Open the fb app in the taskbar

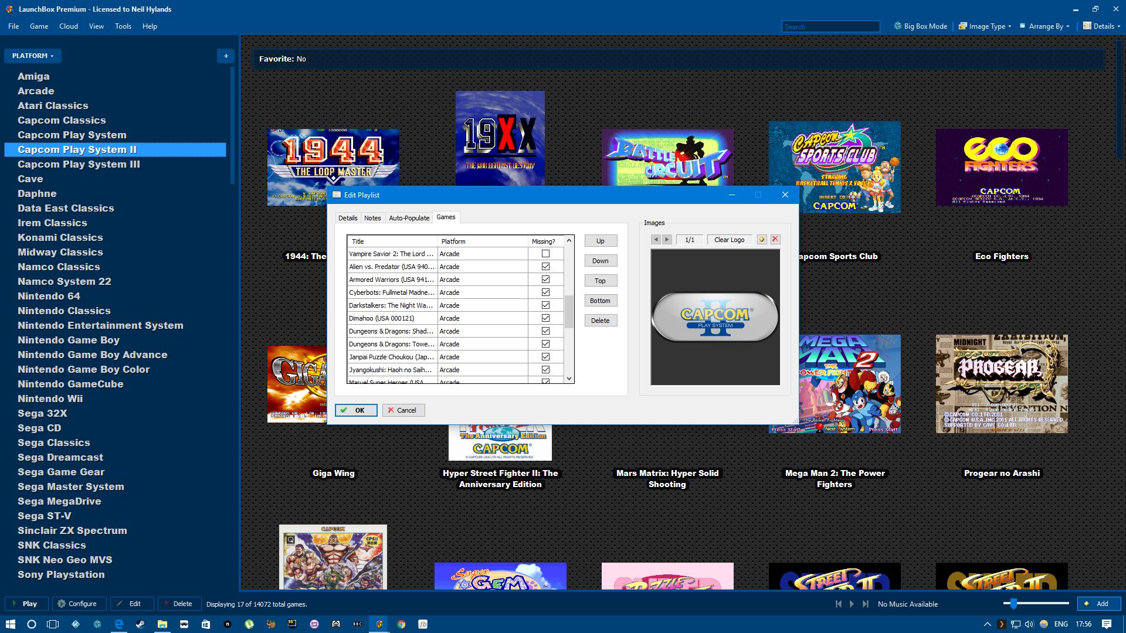pyautogui.click(x=423, y=624)
